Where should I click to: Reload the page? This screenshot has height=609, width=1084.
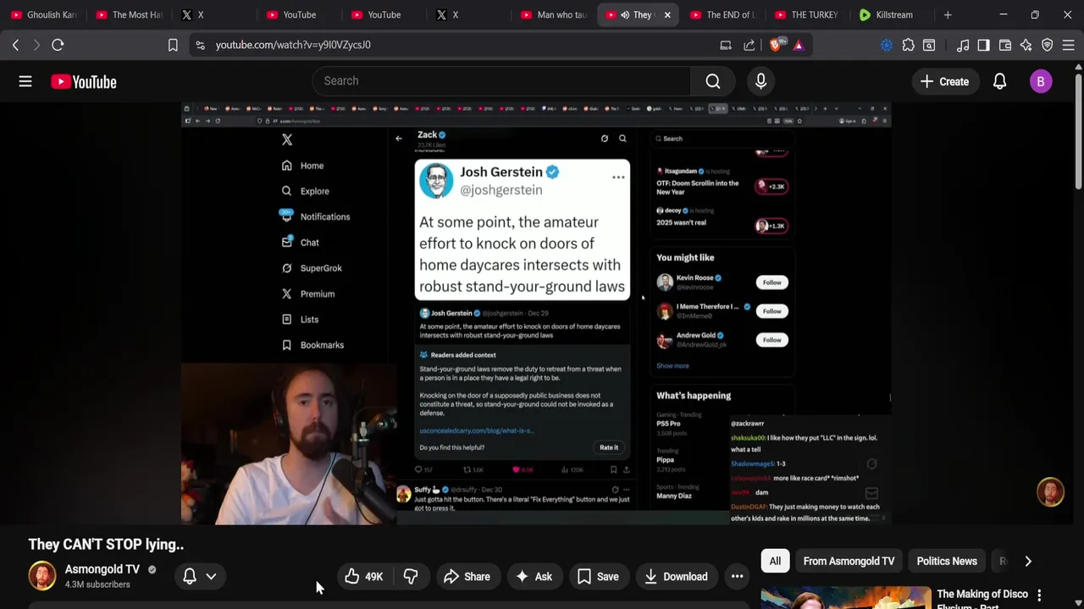[x=58, y=45]
